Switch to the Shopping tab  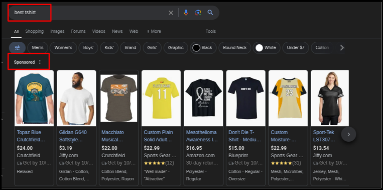coord(34,31)
